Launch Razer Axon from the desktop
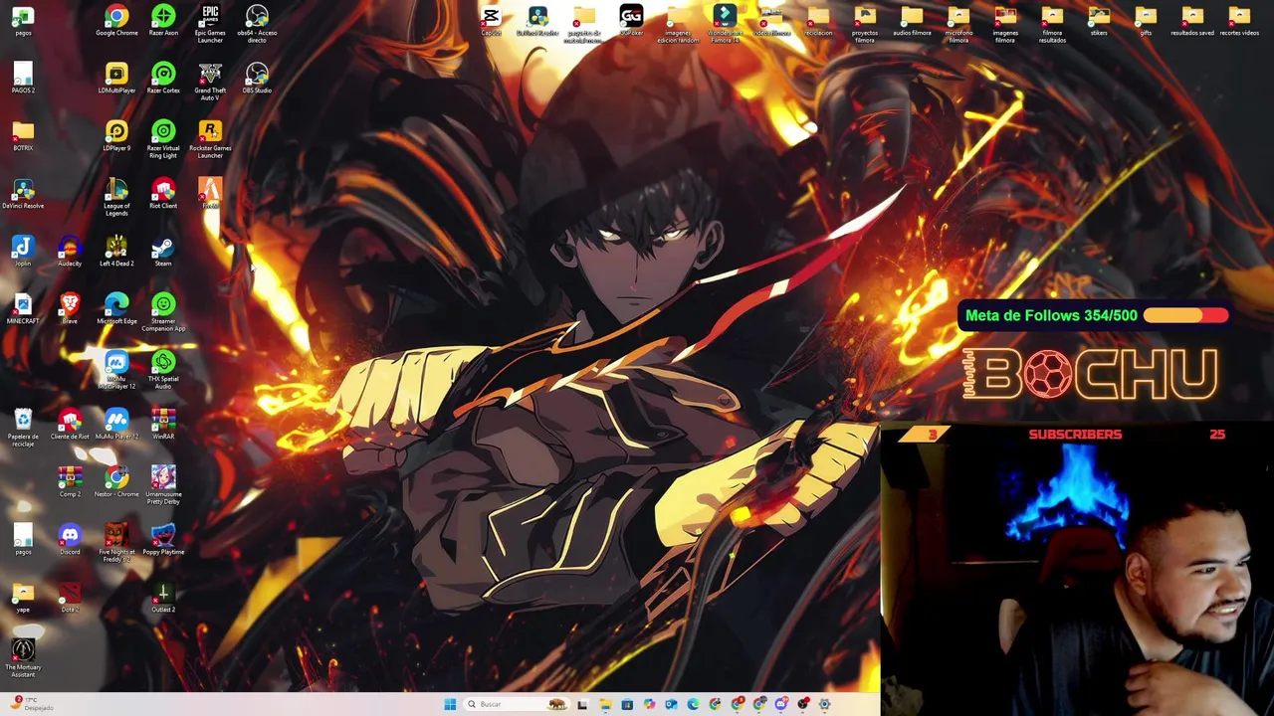The image size is (1274, 716). pos(163,21)
